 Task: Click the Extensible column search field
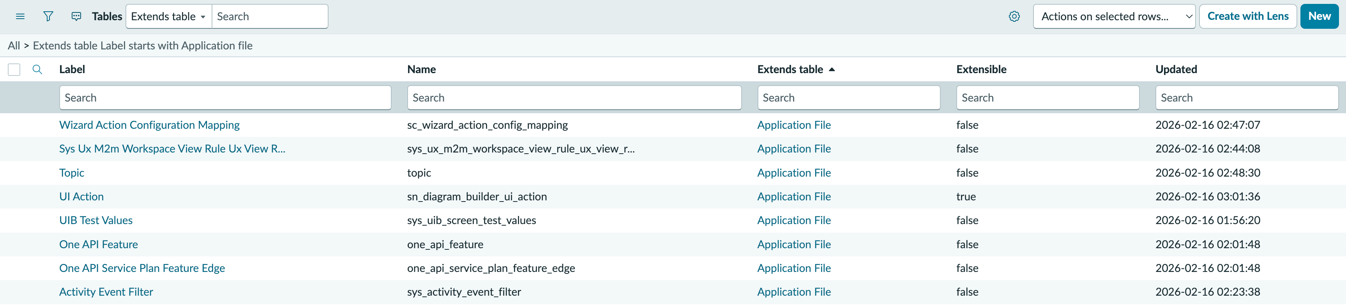tap(1047, 98)
